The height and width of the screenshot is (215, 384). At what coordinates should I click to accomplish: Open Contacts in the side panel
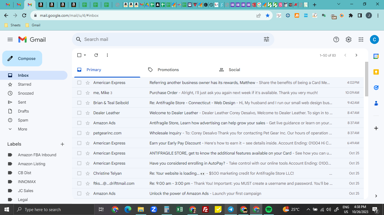(376, 103)
